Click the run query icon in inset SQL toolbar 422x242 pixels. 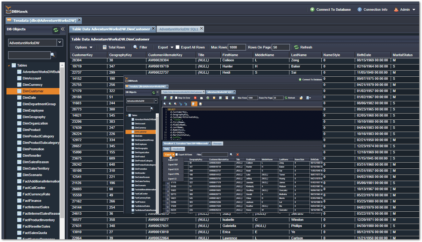tap(165, 98)
